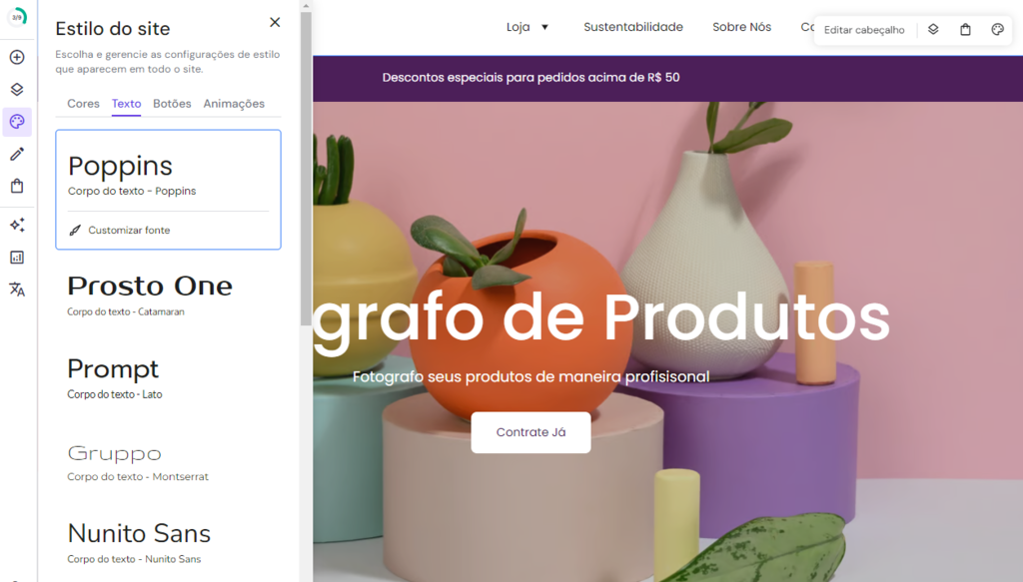This screenshot has width=1023, height=582.
Task: Open the store bag icon in sidebar
Action: click(x=17, y=186)
